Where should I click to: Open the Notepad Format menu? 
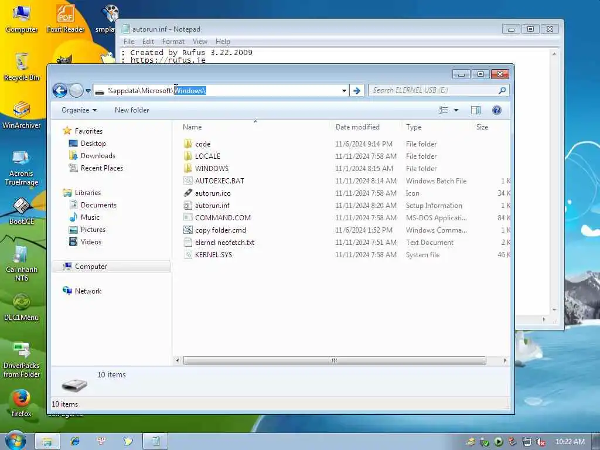pyautogui.click(x=173, y=42)
